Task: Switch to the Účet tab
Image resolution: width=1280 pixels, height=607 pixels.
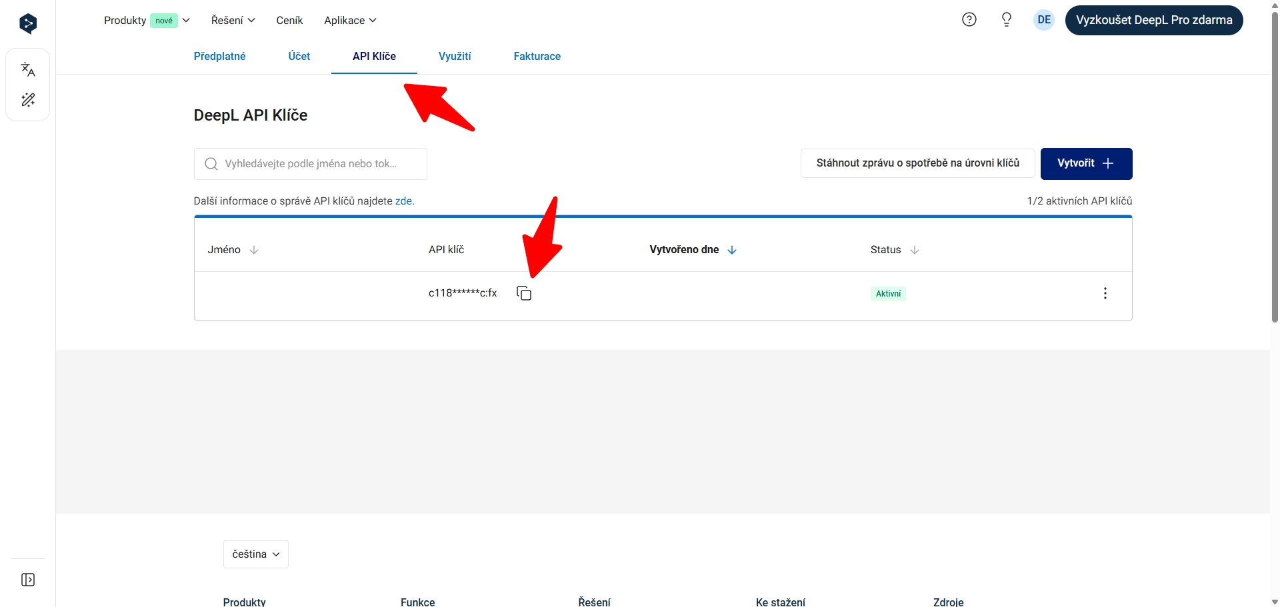Action: [299, 56]
